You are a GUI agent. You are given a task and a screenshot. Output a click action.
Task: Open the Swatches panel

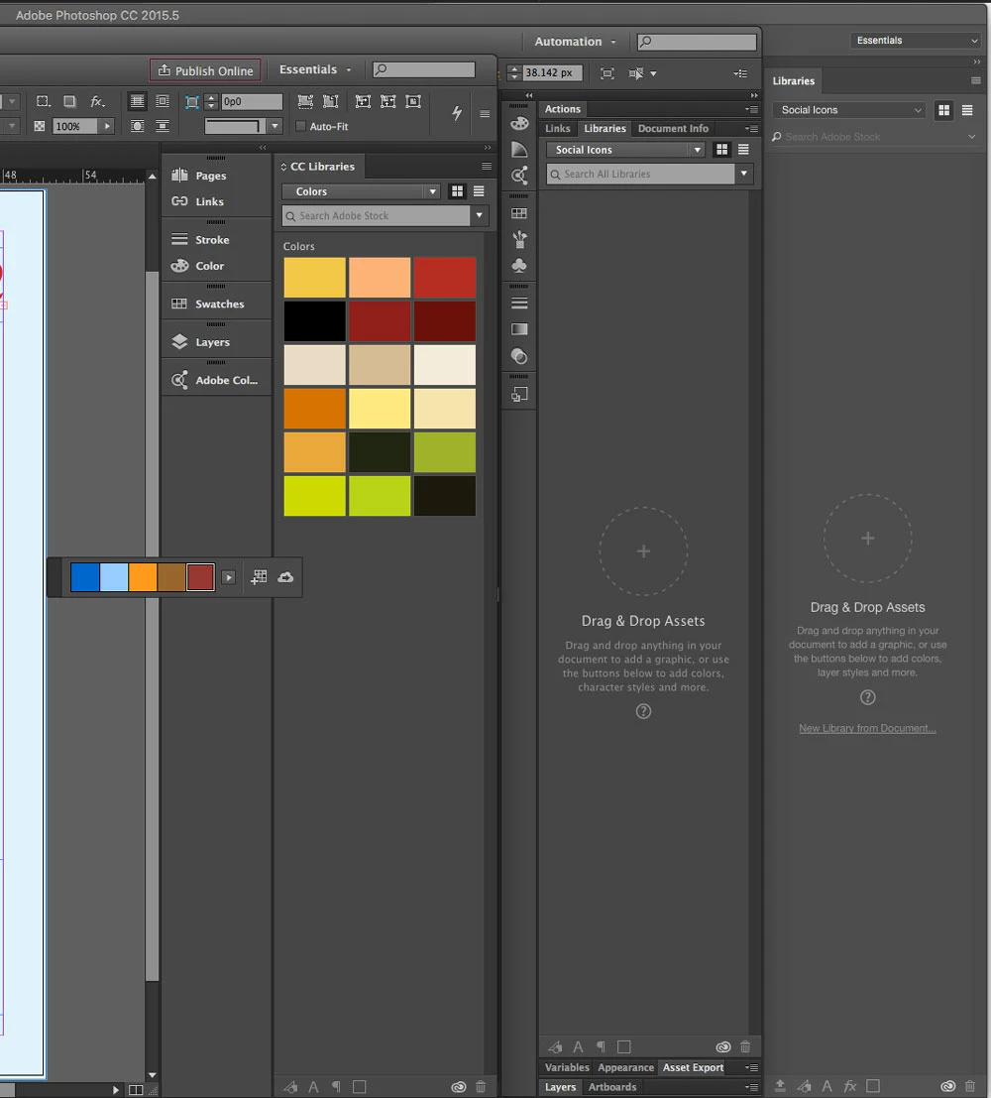[x=208, y=304]
